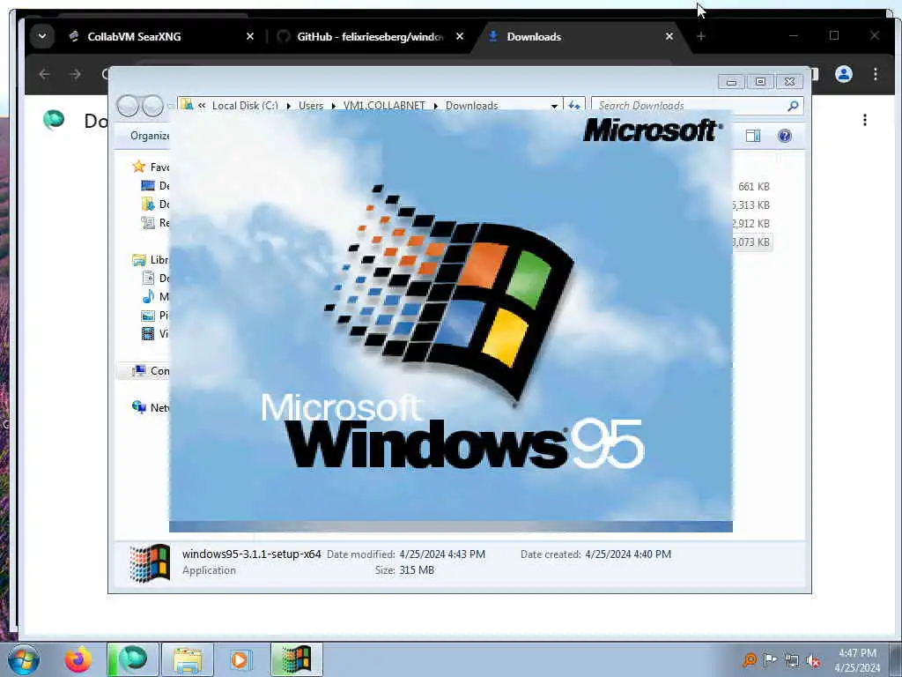The height and width of the screenshot is (677, 902).
Task: Go forward in the browser
Action: coord(75,74)
